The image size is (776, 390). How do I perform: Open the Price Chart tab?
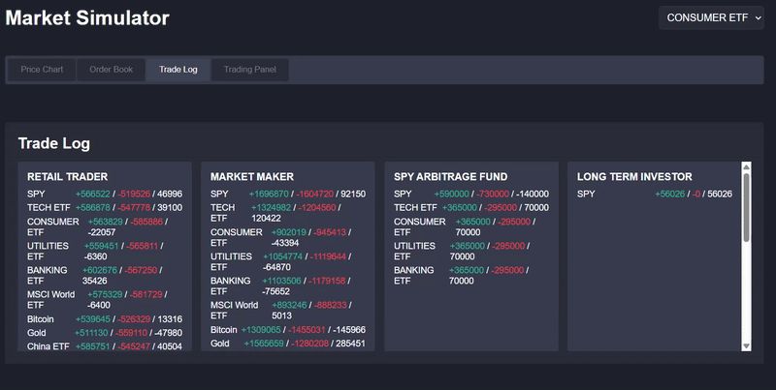42,70
